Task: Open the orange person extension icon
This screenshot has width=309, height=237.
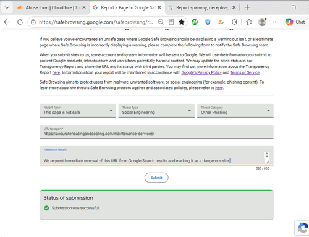Action: (221, 22)
